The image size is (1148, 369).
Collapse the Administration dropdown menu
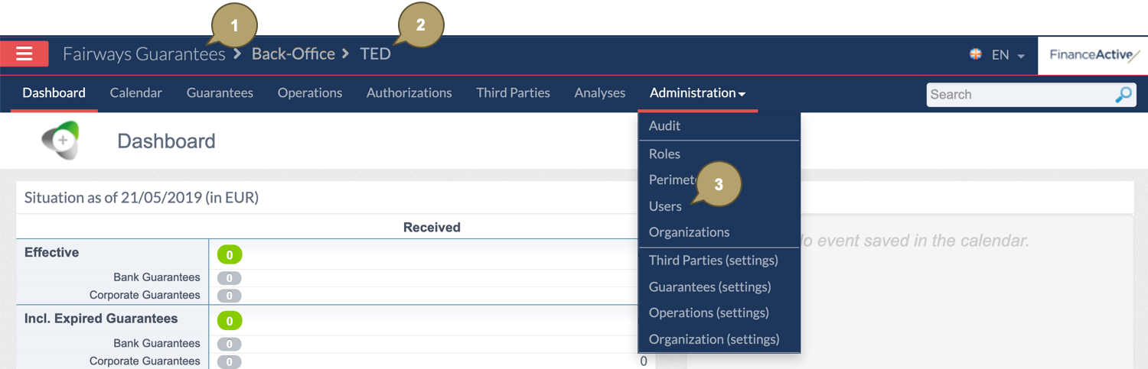[x=697, y=93]
